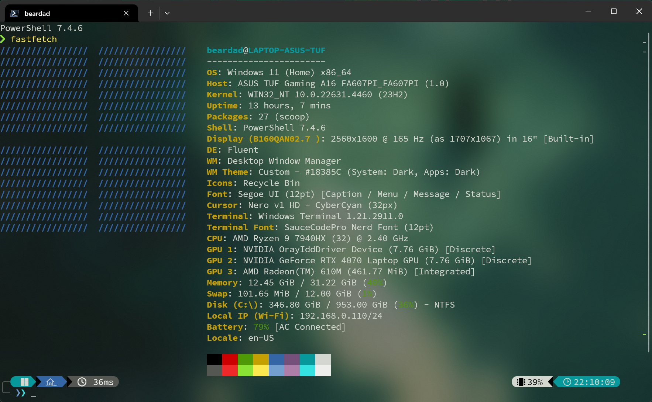Click the 'PowerShell 7.4.6' header line
The width and height of the screenshot is (652, 402).
click(41, 28)
